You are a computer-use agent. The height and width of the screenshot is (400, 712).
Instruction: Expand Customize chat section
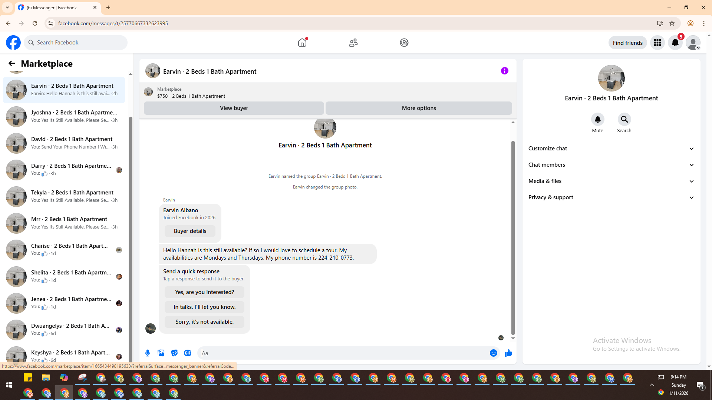pos(612,149)
